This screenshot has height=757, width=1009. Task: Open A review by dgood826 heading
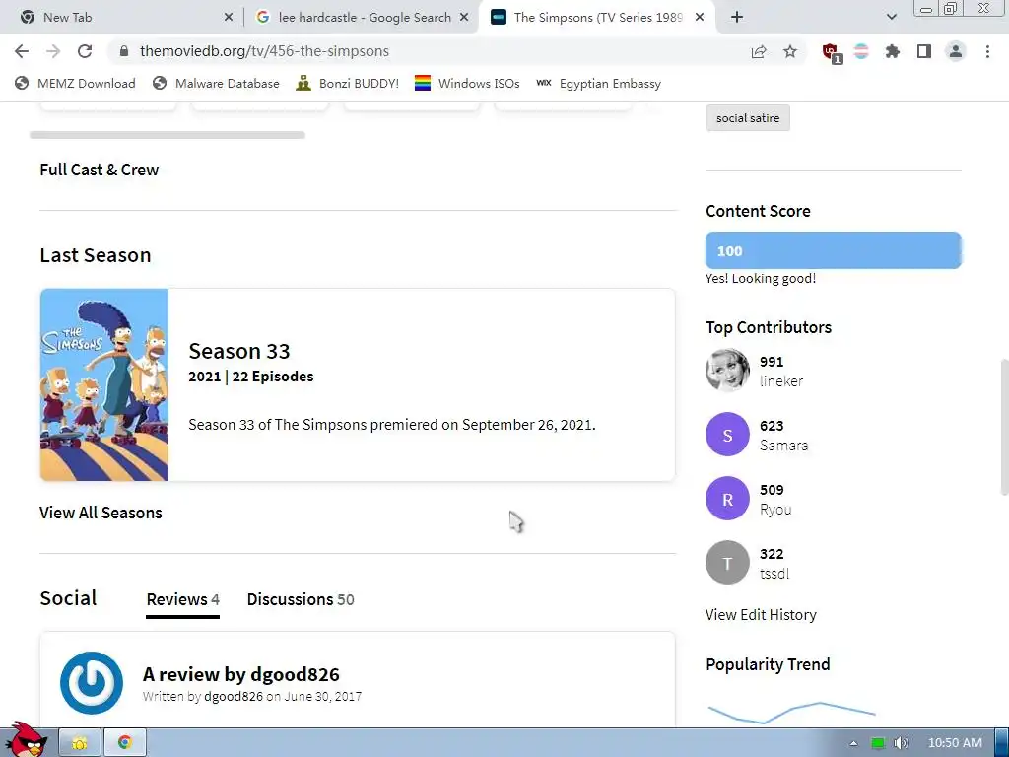(x=241, y=674)
